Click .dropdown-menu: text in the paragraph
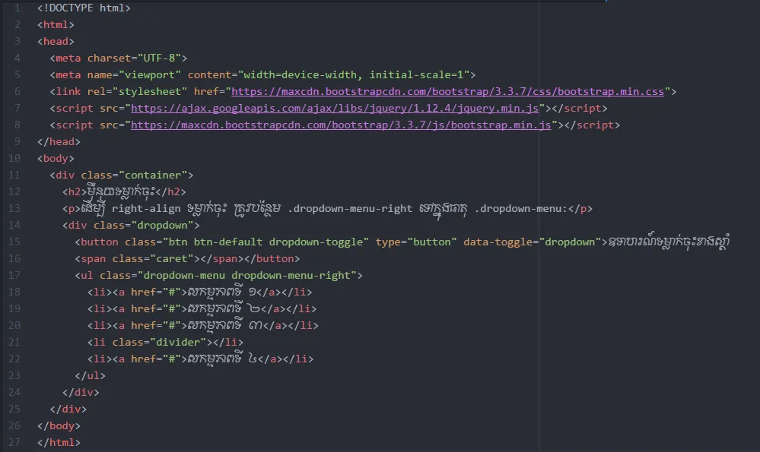This screenshot has width=760, height=452. point(521,209)
